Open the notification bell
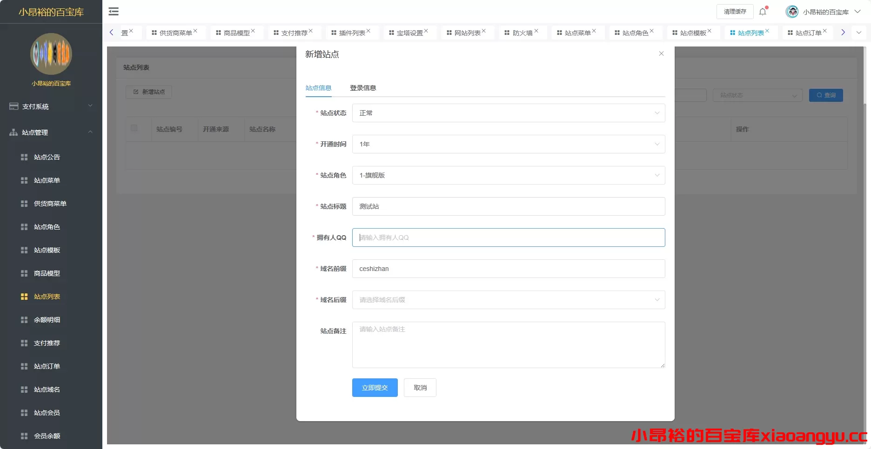Image resolution: width=871 pixels, height=449 pixels. pyautogui.click(x=762, y=12)
